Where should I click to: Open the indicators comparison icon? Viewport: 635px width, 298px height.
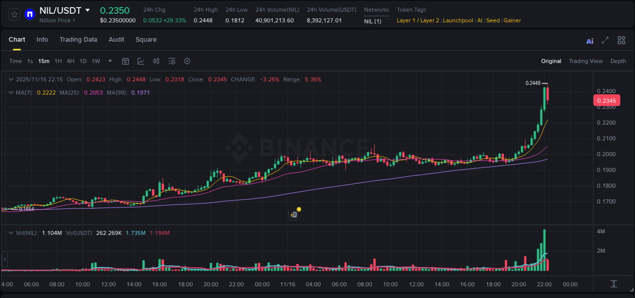pyautogui.click(x=156, y=61)
